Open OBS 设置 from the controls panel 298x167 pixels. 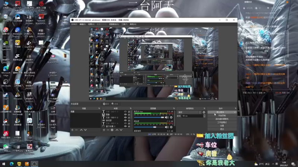(222, 126)
